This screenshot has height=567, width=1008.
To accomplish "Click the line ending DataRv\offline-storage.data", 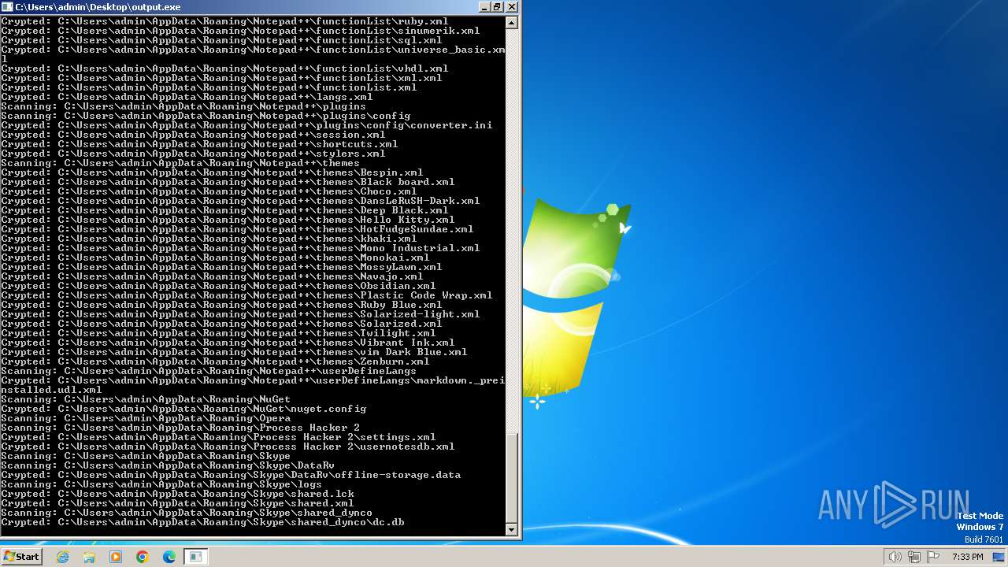I will tap(231, 475).
